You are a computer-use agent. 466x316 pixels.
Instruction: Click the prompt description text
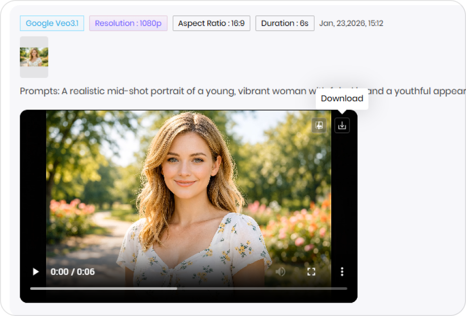click(148, 91)
